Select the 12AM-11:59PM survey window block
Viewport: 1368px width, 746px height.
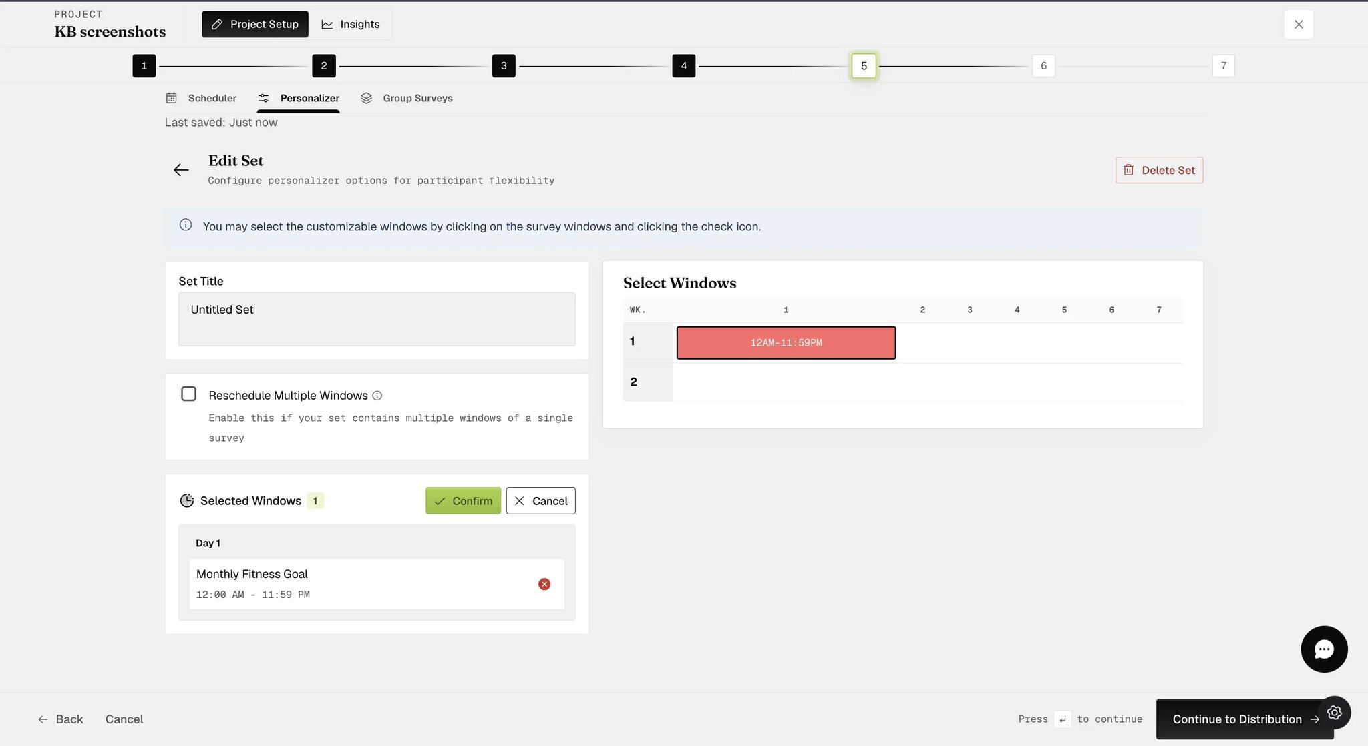786,343
